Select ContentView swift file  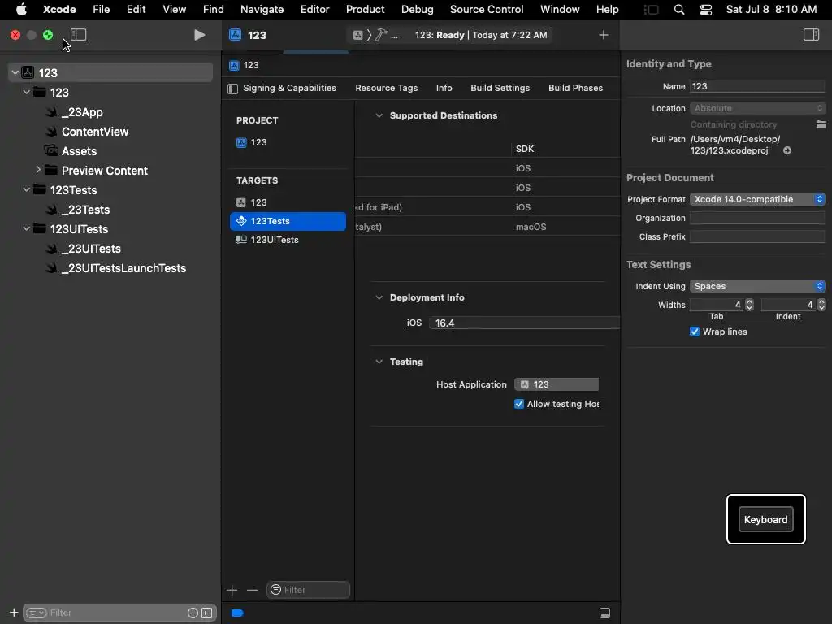click(x=94, y=132)
